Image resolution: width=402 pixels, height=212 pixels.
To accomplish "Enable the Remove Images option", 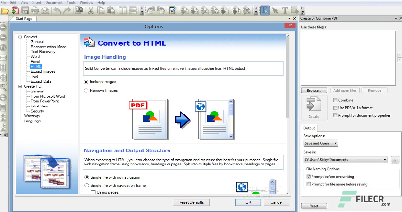I will 86,90.
